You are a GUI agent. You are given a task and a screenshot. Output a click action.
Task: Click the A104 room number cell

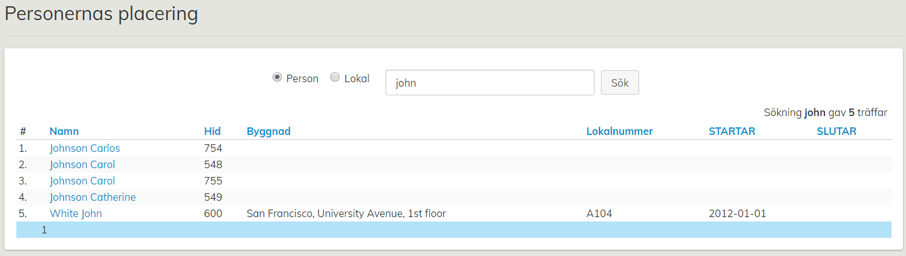click(599, 214)
